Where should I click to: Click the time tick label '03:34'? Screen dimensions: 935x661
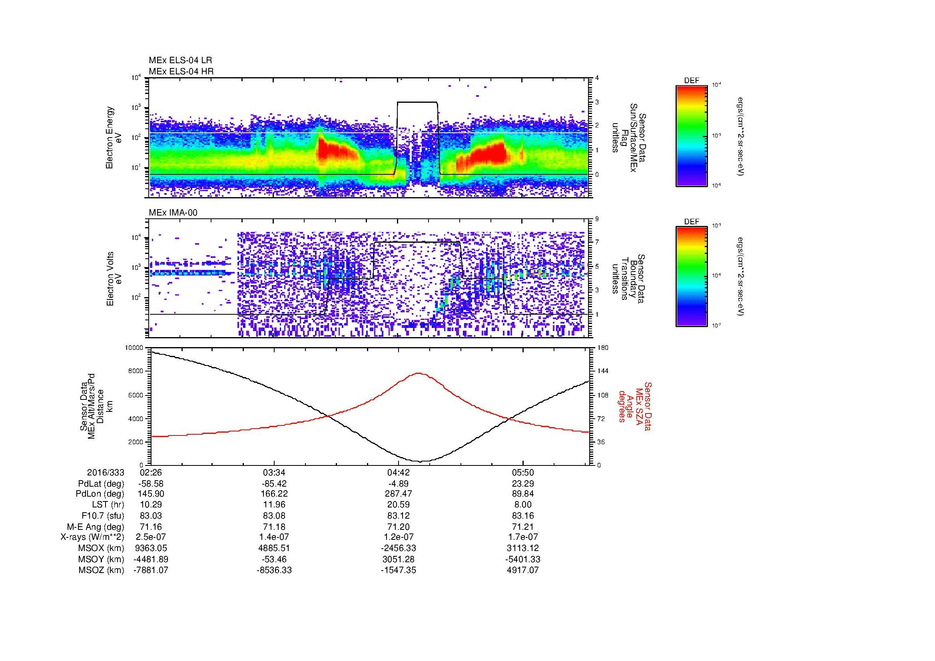(x=275, y=472)
